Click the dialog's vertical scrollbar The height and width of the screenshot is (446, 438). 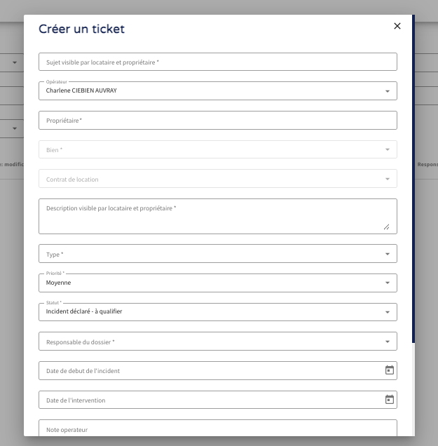[x=413, y=175]
